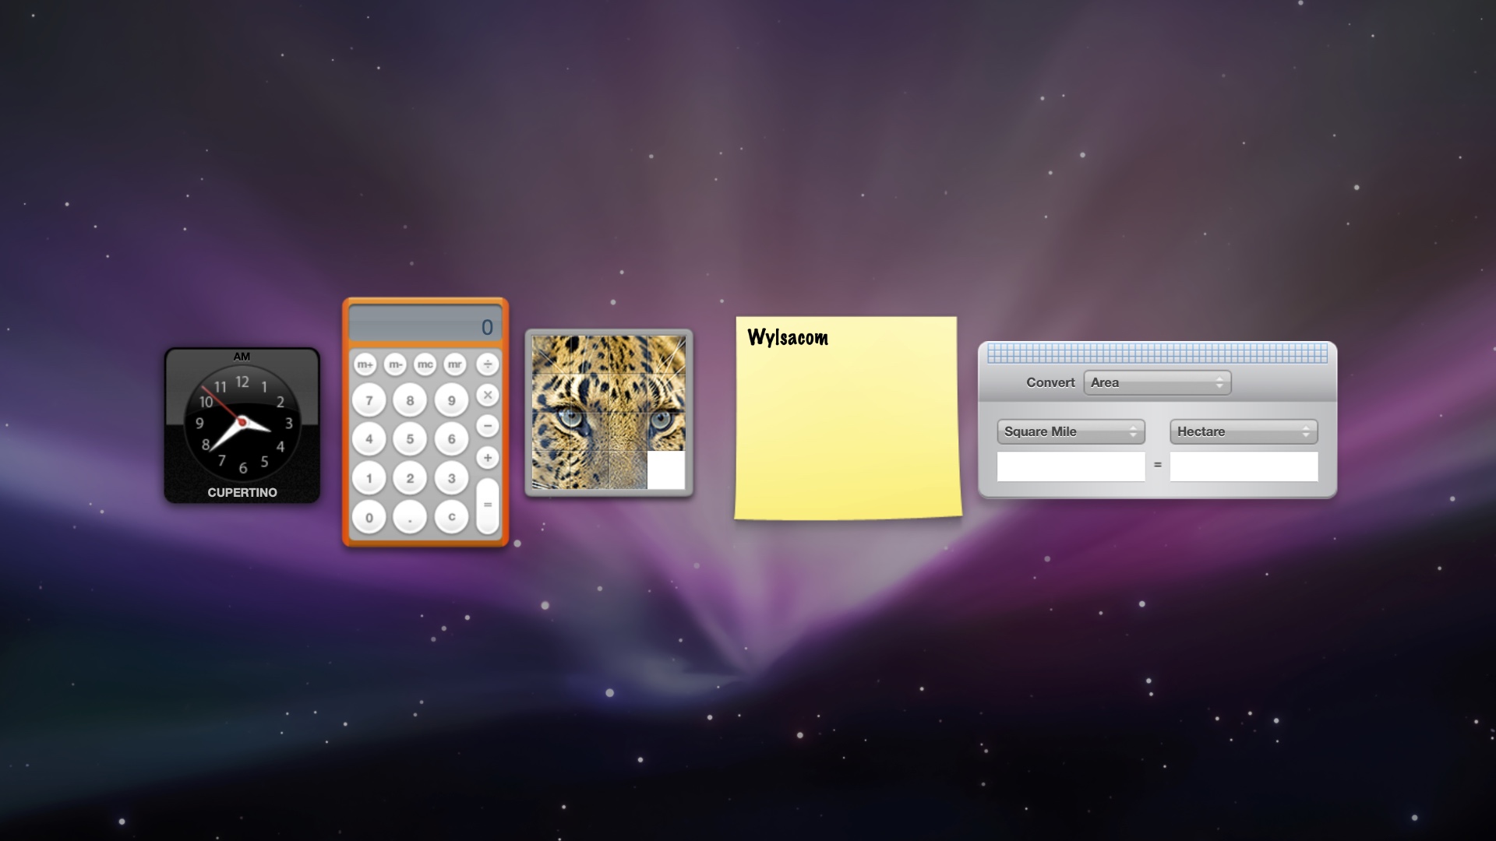
Task: Click the memory recall (mr) button
Action: (x=457, y=364)
